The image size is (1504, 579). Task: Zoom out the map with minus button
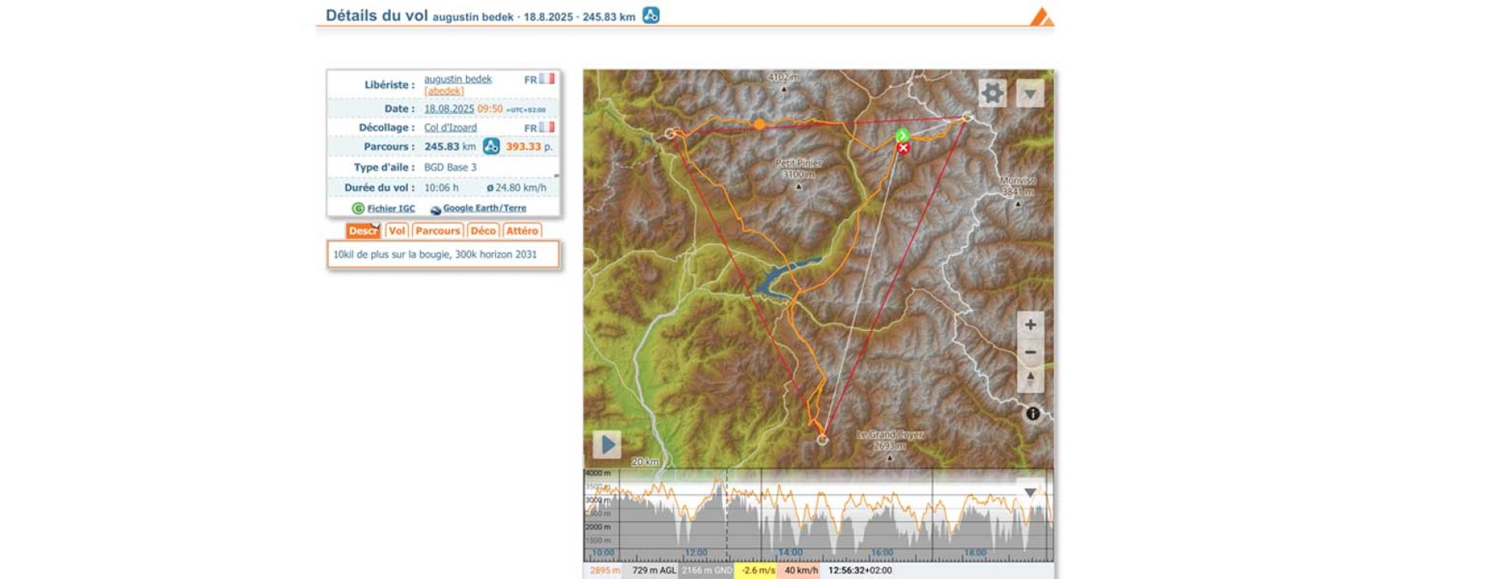click(1030, 352)
